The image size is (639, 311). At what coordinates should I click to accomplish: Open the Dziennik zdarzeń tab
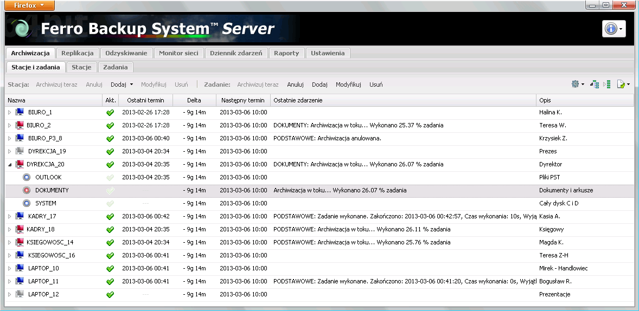(x=236, y=53)
